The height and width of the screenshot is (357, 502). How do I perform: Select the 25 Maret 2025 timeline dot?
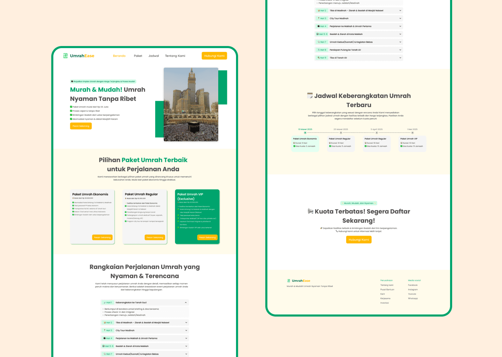tap(341, 132)
